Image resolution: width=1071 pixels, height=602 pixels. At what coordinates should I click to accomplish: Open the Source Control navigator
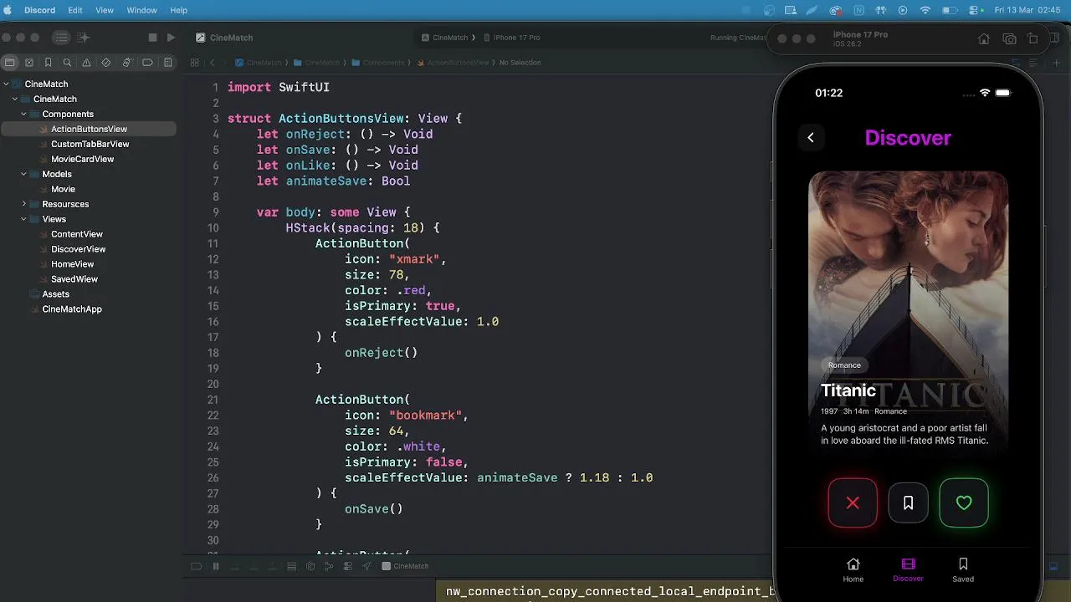(29, 63)
